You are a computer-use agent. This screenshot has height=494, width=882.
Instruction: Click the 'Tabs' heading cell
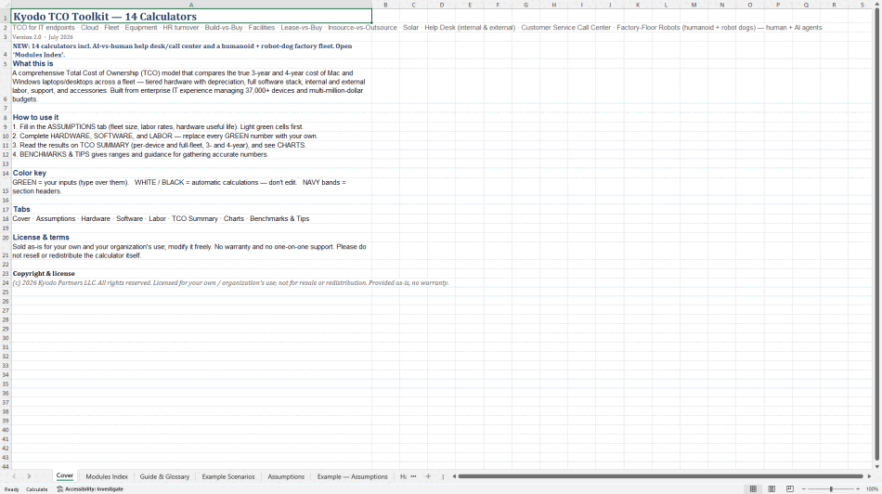(191, 209)
